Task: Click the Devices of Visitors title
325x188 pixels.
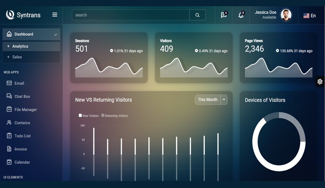Action: [265, 100]
